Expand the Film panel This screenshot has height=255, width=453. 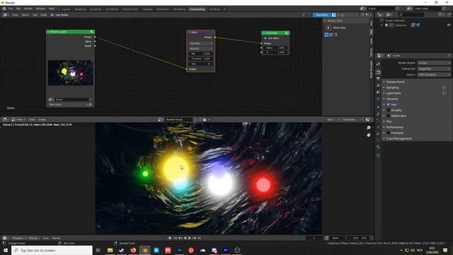click(389, 121)
